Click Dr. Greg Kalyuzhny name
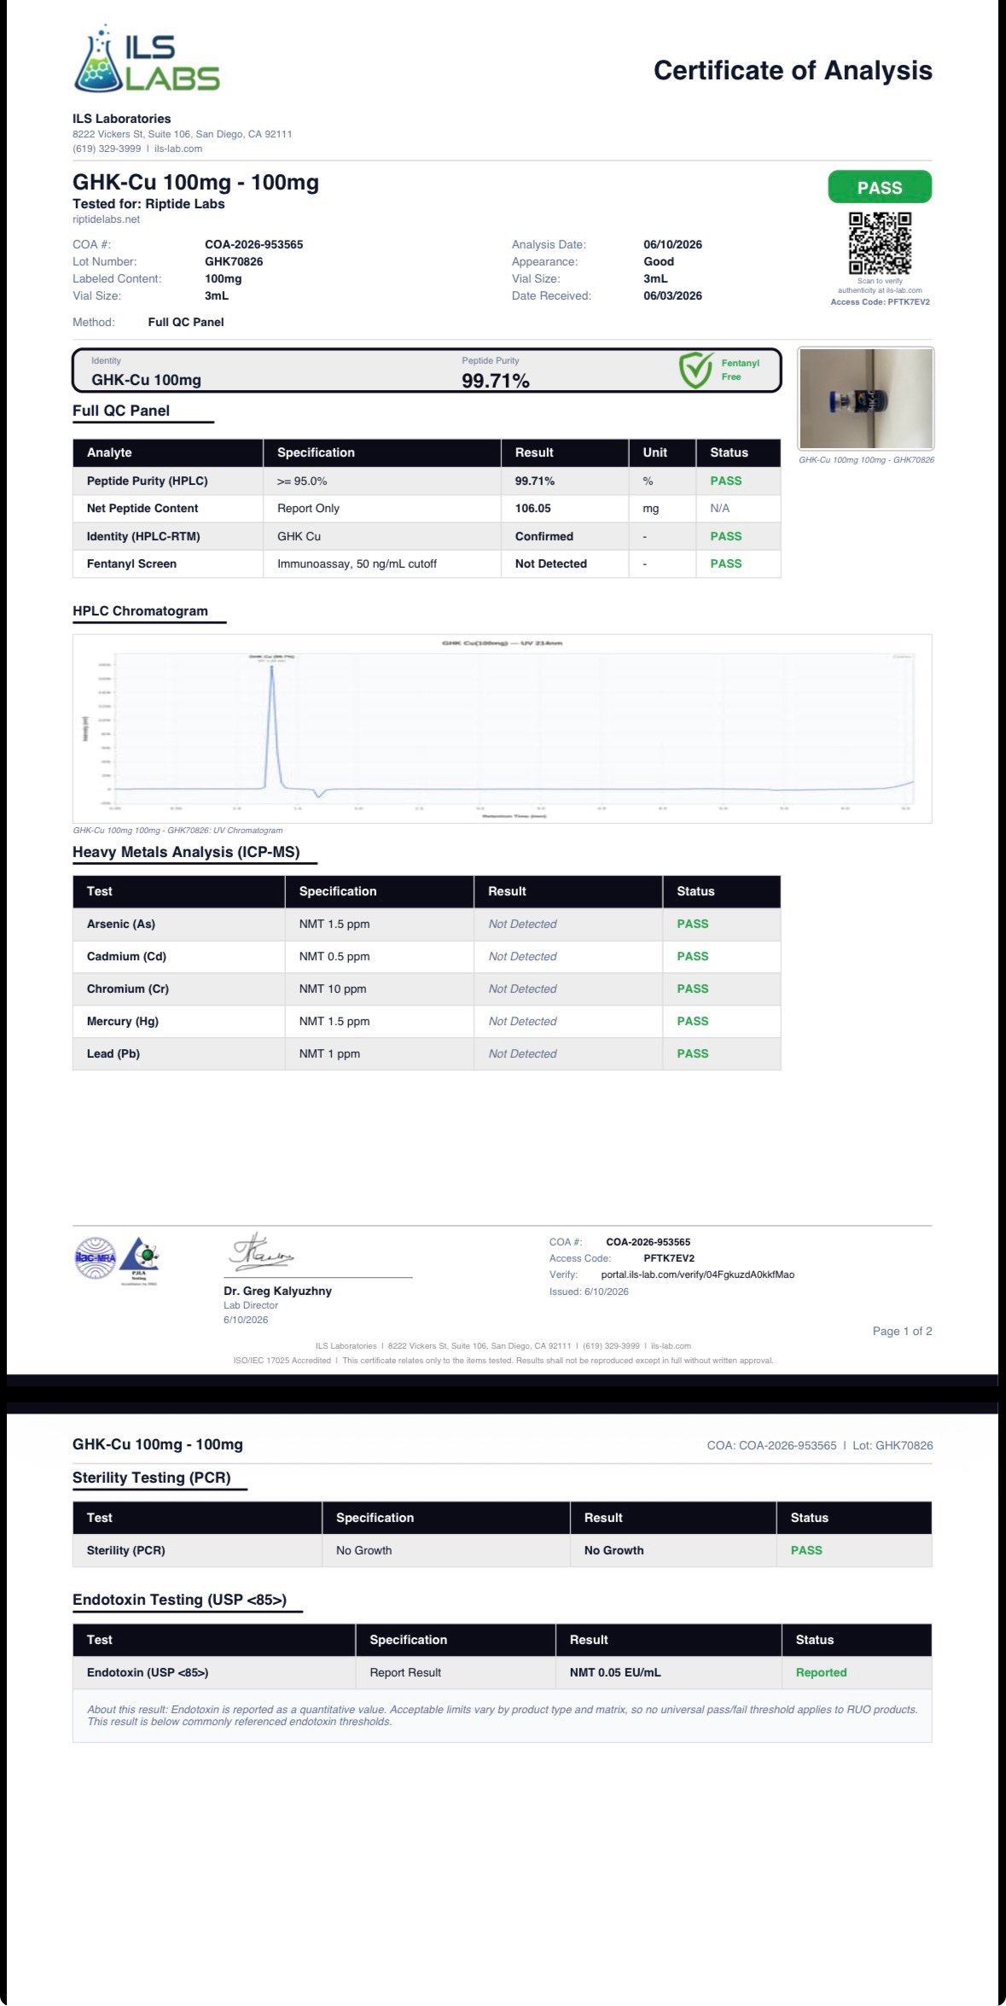Screen dimensions: 1006x2006 coord(277,1291)
